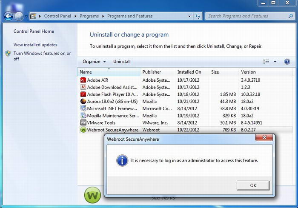Click version 3.4.0.2710 cell

point(250,80)
